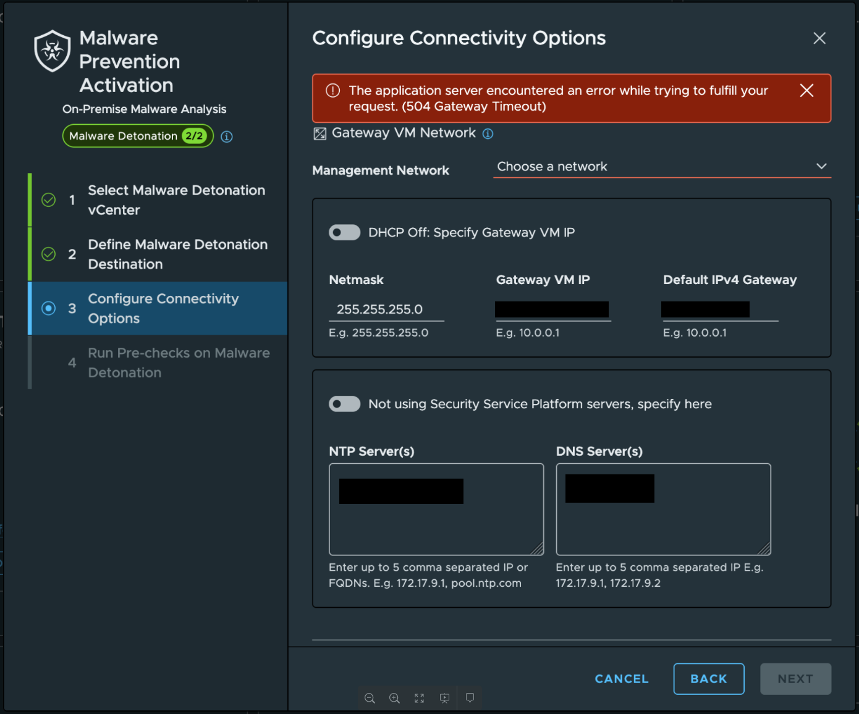The image size is (859, 714).
Task: Click the Malware Prevention shield icon
Action: [x=52, y=51]
